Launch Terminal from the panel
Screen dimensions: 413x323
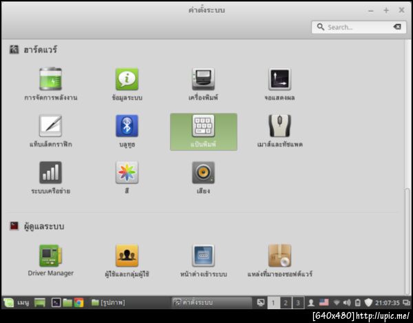click(56, 302)
